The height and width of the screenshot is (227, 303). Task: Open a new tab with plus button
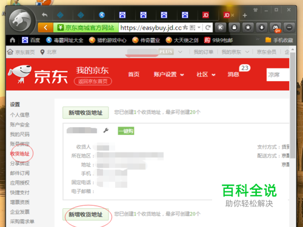[245, 15]
